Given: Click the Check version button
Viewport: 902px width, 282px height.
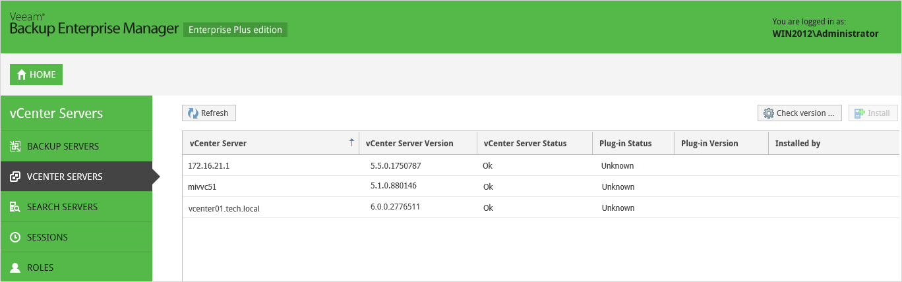Looking at the screenshot, I should [799, 113].
